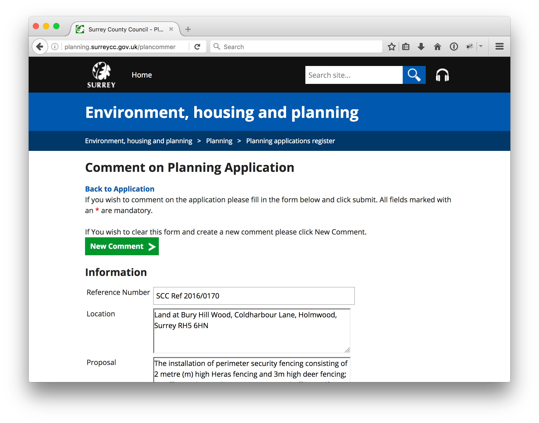Viewport: 539px width, 423px height.
Task: Click the Search site input field
Action: tap(354, 75)
